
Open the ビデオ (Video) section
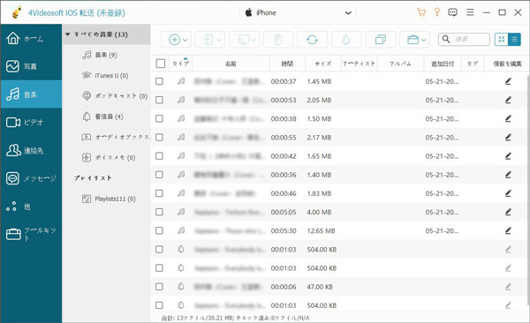coord(31,123)
